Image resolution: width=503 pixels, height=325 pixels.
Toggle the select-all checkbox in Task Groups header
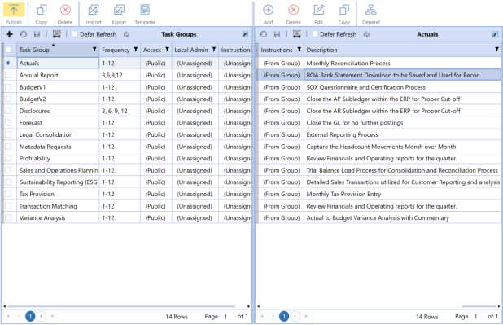8,50
